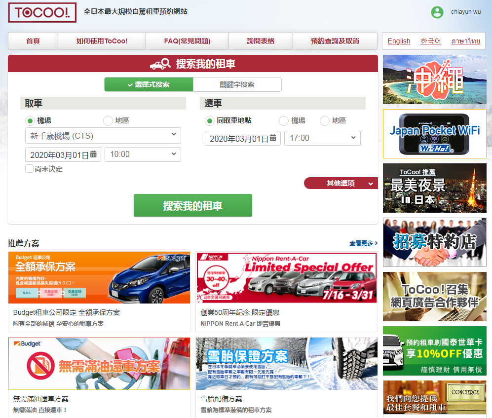Click the return date field 2020年03月01日

click(x=242, y=138)
